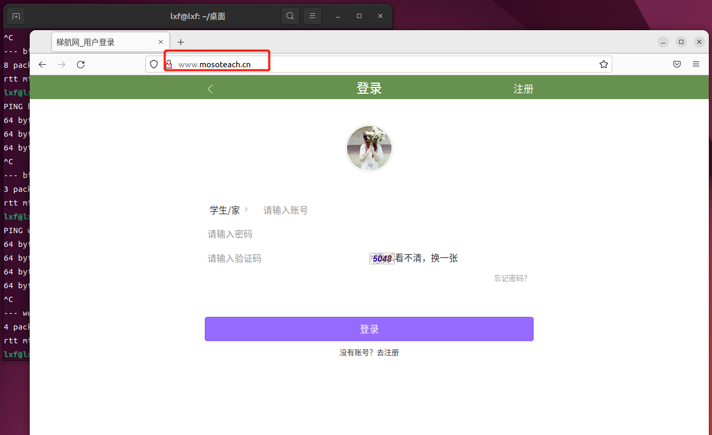Click the back chevron in green header
The image size is (712, 435).
click(x=210, y=89)
